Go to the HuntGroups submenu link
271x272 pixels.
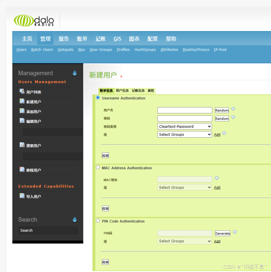click(x=145, y=50)
